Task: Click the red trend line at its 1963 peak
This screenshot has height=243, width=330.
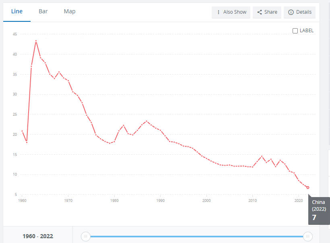Action: click(x=37, y=40)
